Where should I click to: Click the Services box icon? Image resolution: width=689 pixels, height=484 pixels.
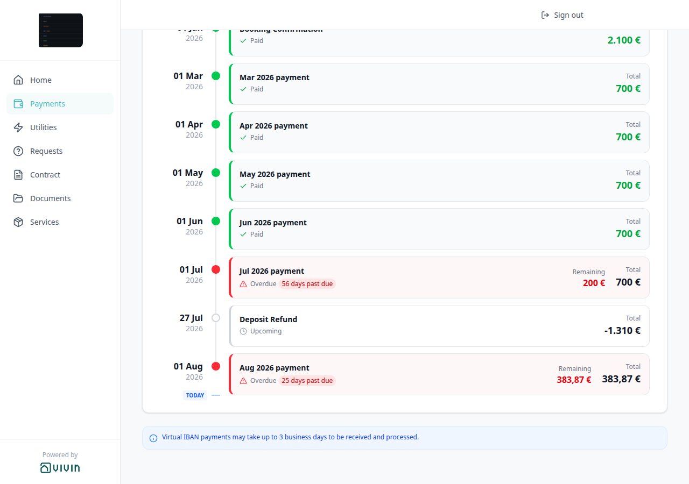point(18,222)
